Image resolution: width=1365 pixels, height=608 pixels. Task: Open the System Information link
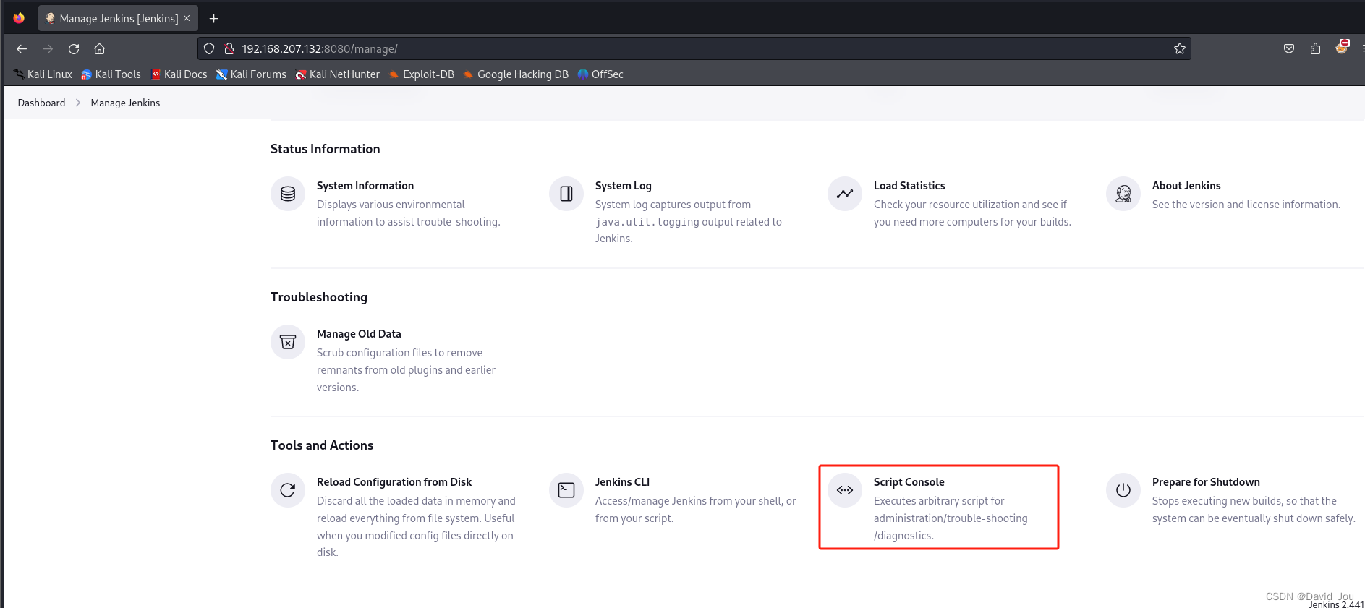tap(365, 186)
